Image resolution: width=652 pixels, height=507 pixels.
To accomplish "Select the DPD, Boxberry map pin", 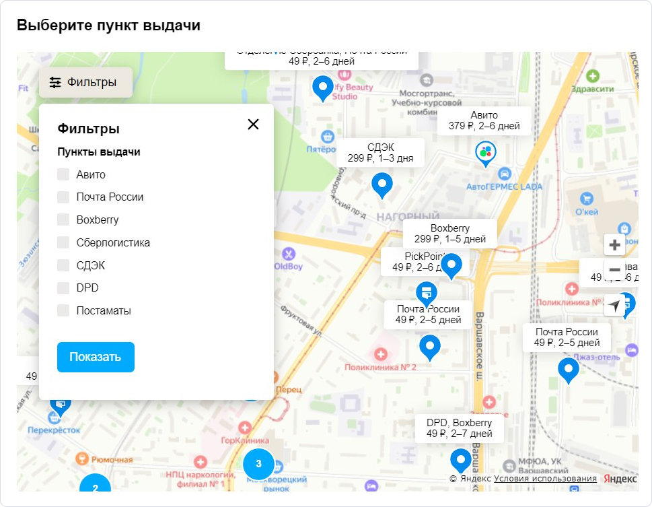I will [x=461, y=461].
